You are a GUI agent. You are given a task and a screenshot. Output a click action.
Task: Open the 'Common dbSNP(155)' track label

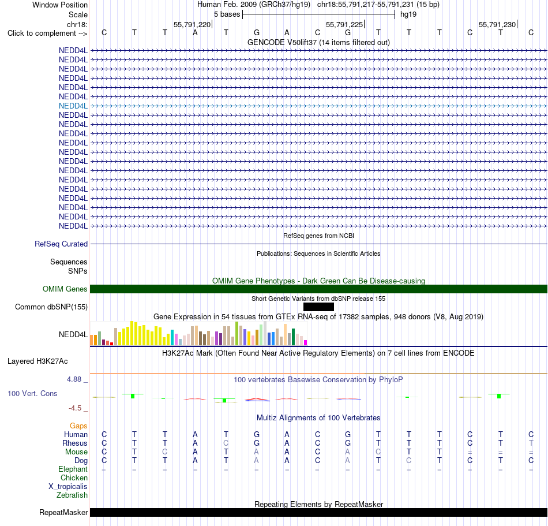pos(51,307)
